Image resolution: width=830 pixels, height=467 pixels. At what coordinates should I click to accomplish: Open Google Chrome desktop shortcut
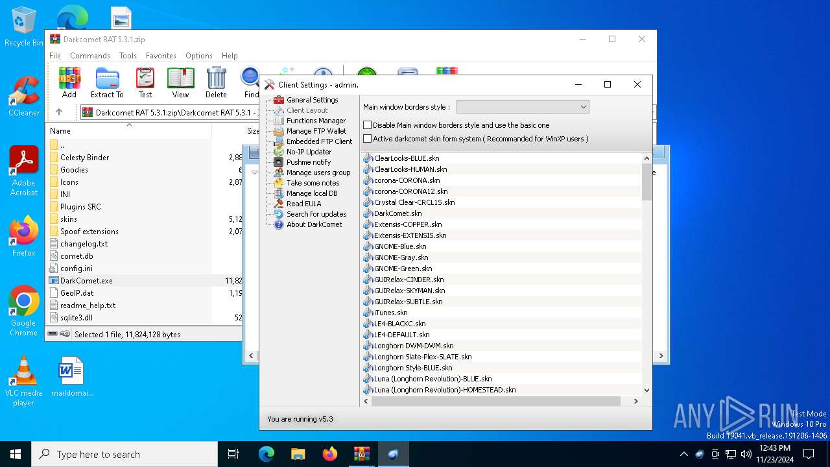[24, 311]
